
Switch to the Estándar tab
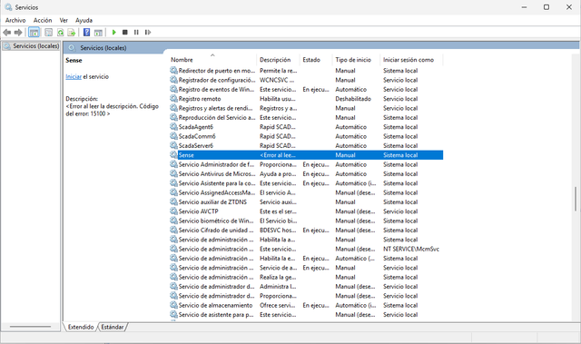[x=113, y=327]
